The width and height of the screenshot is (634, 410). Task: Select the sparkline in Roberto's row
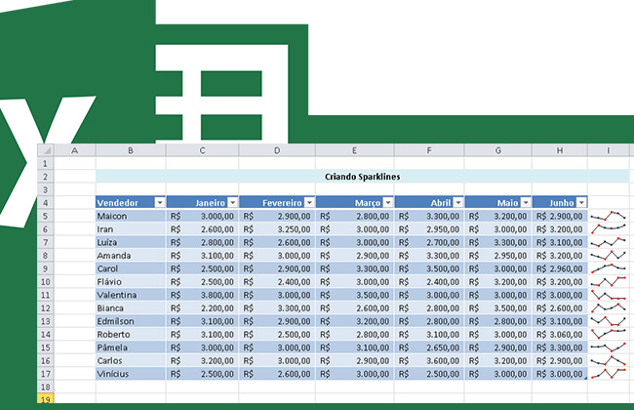click(x=608, y=334)
